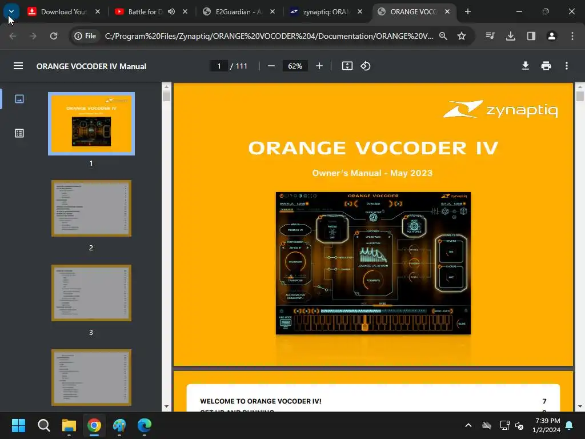
Task: Open the browser zoom magnifier icon
Action: pos(443,36)
